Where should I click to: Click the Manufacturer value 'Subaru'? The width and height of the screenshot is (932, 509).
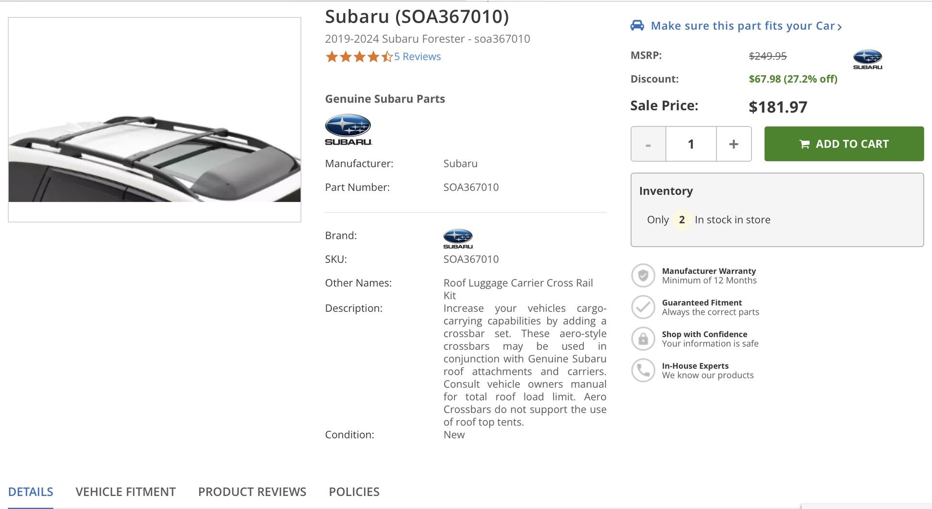pyautogui.click(x=460, y=163)
